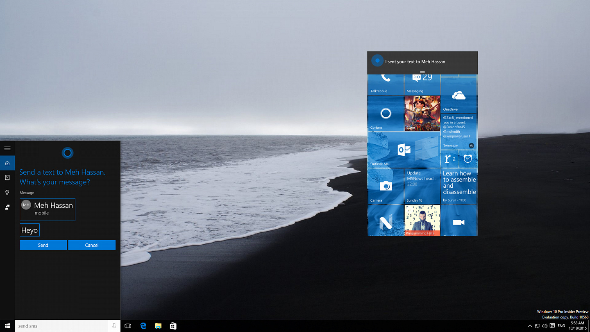Tap the OneDrive tile on phone
This screenshot has height=332, width=590.
pyautogui.click(x=459, y=95)
